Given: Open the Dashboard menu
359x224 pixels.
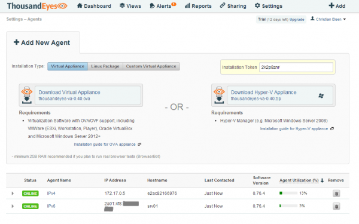Looking at the screenshot, I should pyautogui.click(x=94, y=6).
